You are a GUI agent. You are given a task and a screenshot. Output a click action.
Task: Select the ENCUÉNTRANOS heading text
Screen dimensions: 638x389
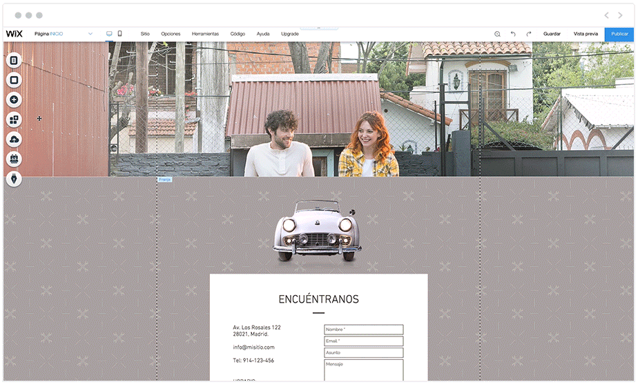coord(318,299)
